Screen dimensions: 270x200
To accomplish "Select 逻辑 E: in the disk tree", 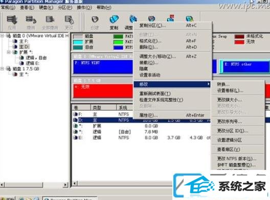I will 32,63.
